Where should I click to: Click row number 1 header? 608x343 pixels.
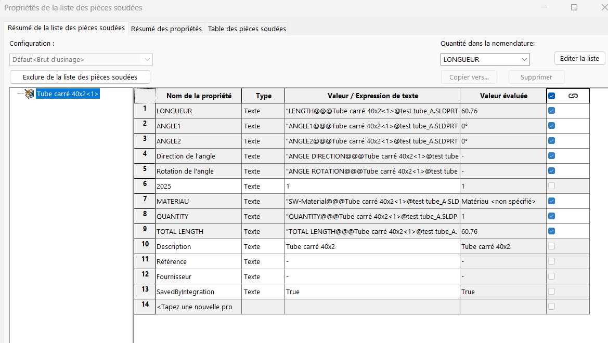[x=145, y=111]
